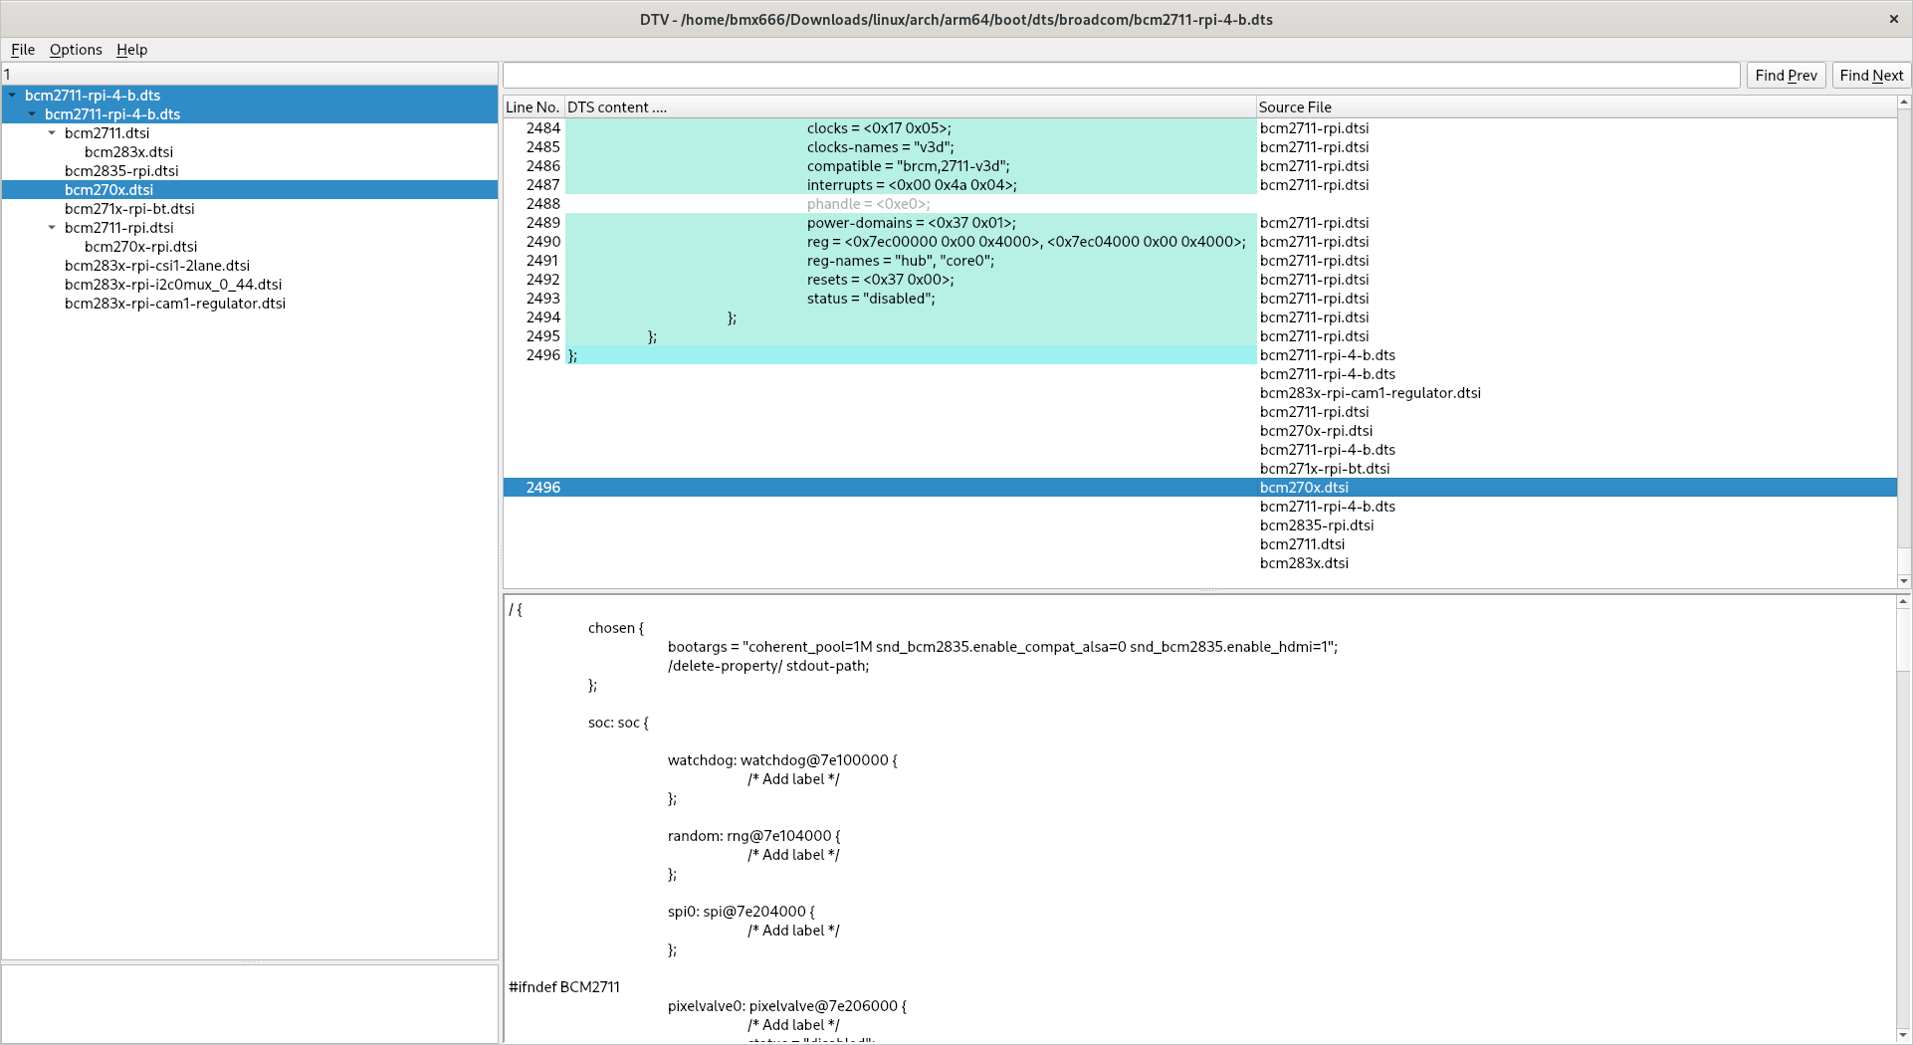This screenshot has width=1913, height=1045.
Task: Close the DTV window
Action: point(1893,19)
